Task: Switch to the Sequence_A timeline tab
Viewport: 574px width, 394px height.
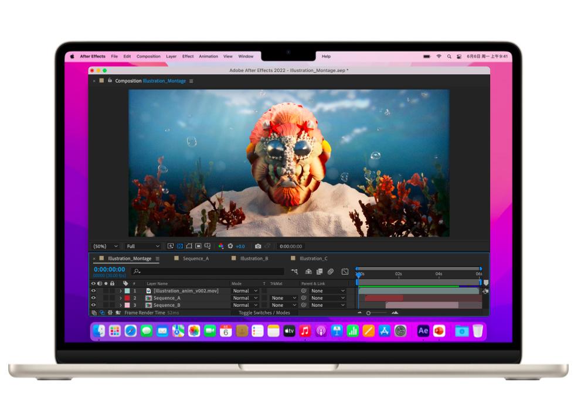Action: coord(195,258)
